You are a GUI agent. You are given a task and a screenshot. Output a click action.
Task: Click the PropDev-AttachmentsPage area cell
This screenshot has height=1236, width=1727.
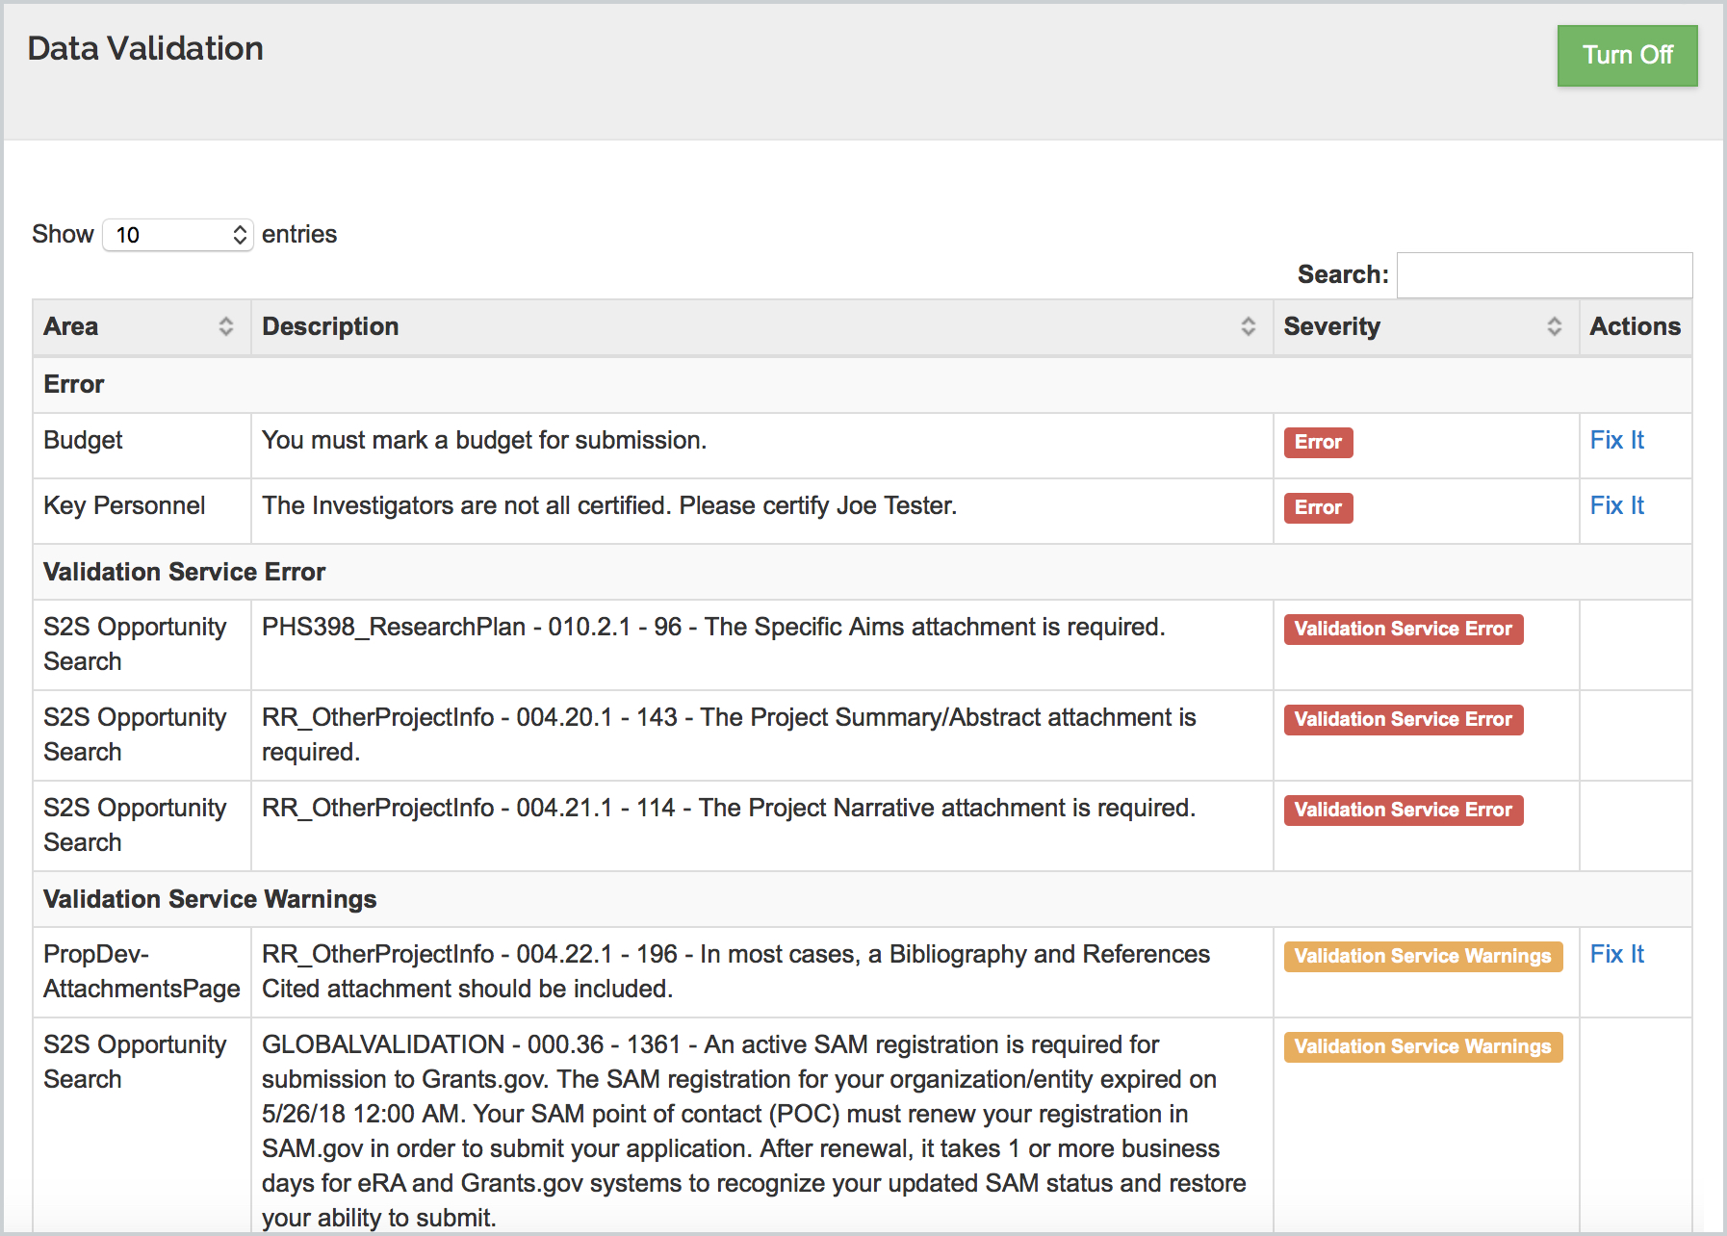pos(142,972)
